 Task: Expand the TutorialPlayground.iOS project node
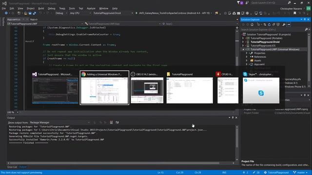click(243, 46)
